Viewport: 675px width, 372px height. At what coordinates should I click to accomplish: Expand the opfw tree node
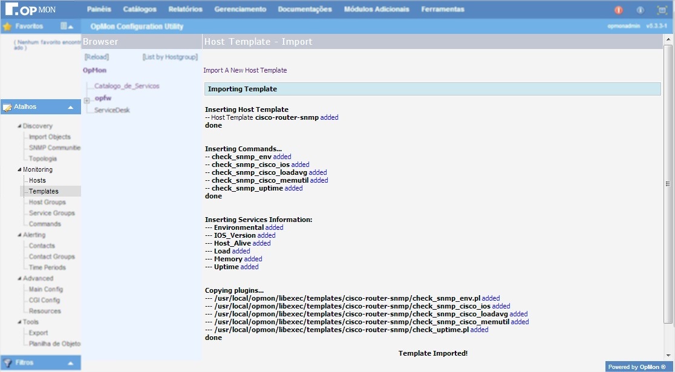tap(87, 100)
